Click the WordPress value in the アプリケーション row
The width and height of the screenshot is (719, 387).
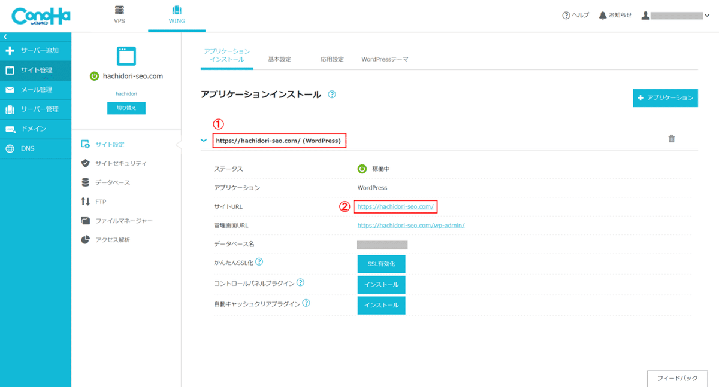click(x=373, y=188)
